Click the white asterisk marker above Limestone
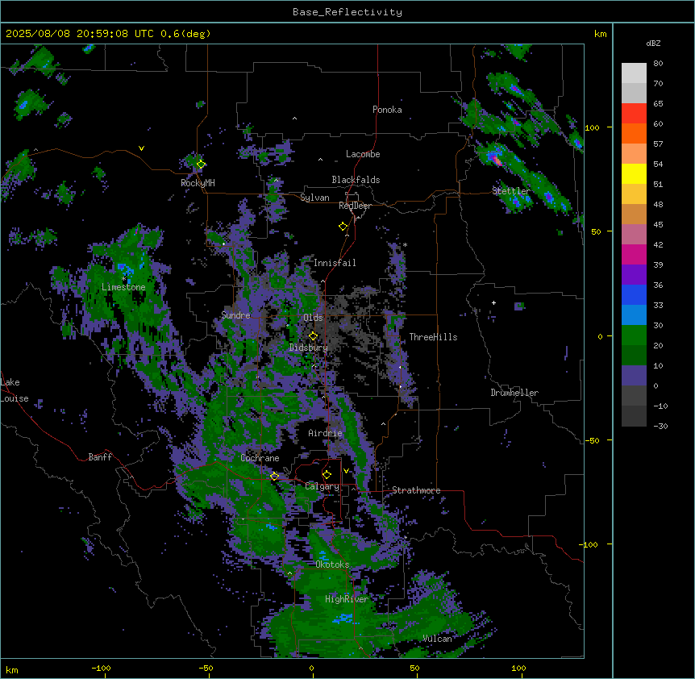Viewport: 695px width, 679px height. [x=123, y=279]
